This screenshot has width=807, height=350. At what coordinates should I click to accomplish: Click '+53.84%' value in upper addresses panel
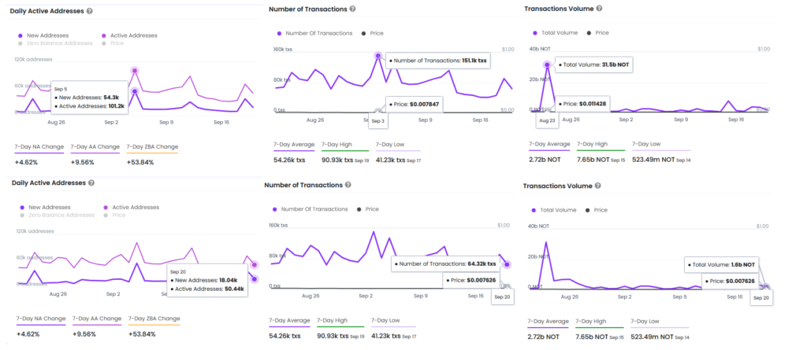[140, 162]
